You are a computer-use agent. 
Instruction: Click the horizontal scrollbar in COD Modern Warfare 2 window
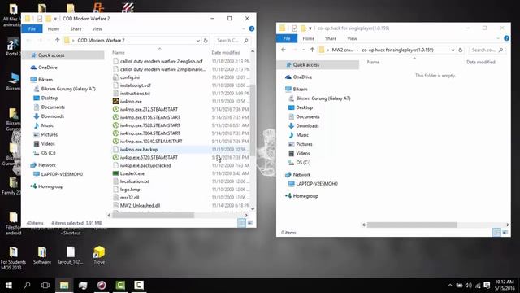tap(153, 215)
